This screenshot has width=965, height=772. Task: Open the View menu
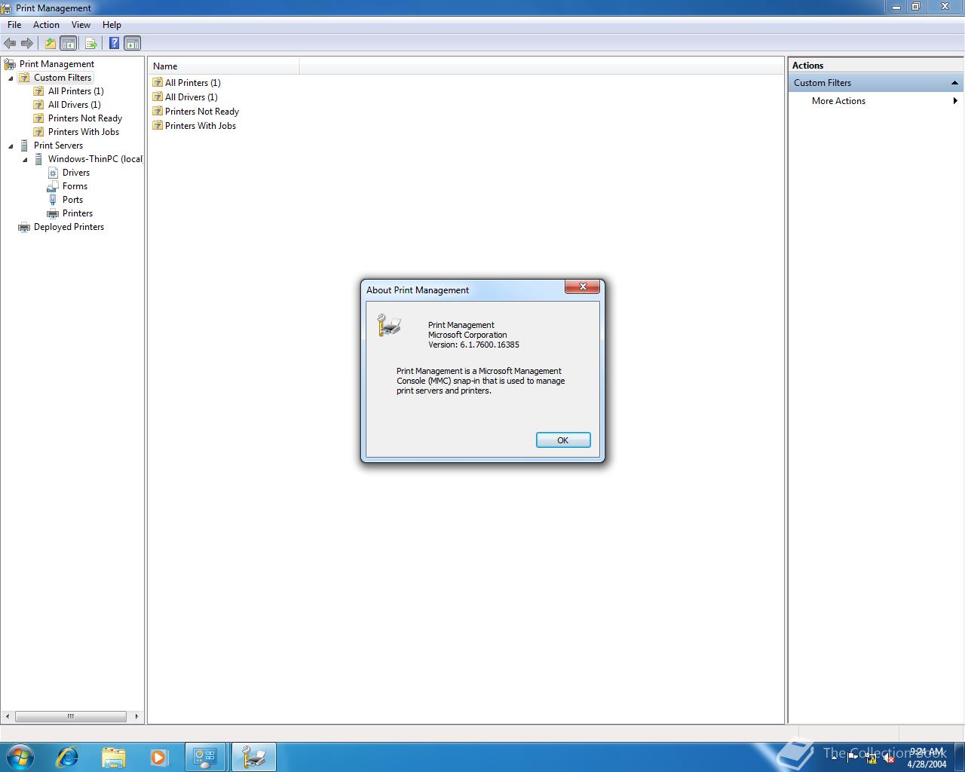81,25
